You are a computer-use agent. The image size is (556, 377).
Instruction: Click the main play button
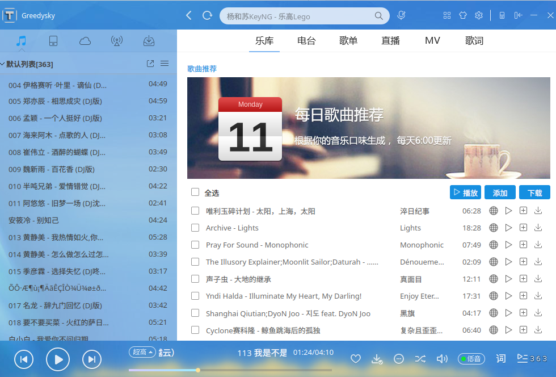pos(58,359)
